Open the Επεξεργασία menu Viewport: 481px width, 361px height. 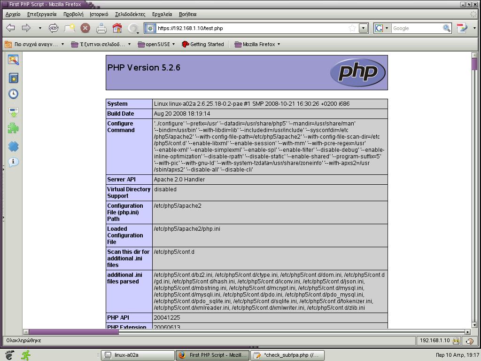click(x=42, y=14)
